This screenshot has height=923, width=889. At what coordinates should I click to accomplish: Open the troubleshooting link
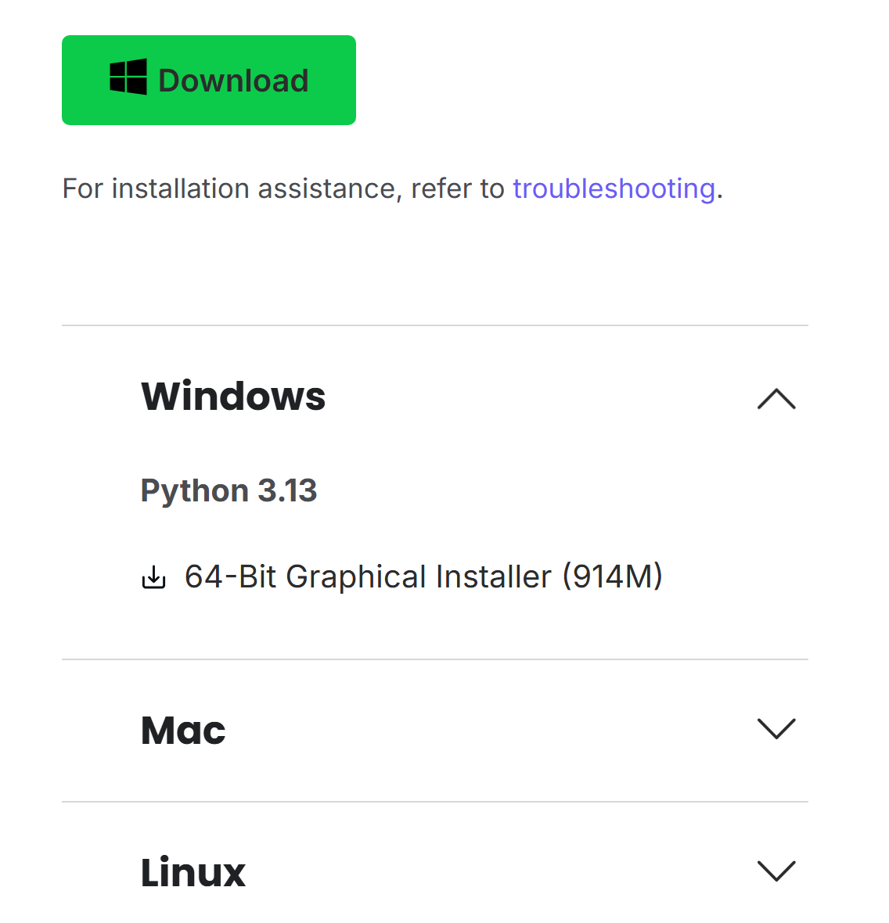pyautogui.click(x=614, y=189)
